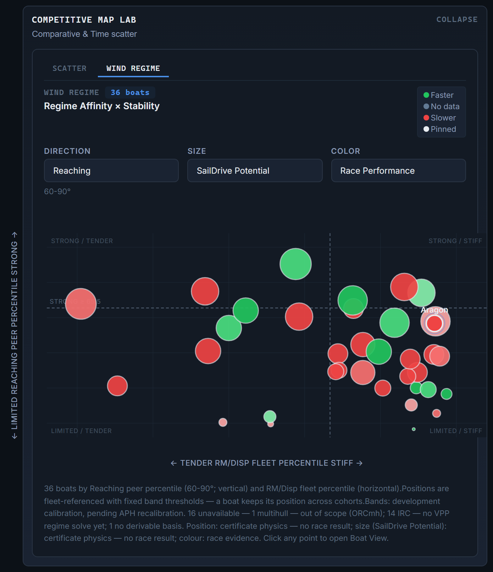Click the small light-green bubble near chart bottom
493x572 pixels.
coord(270,416)
